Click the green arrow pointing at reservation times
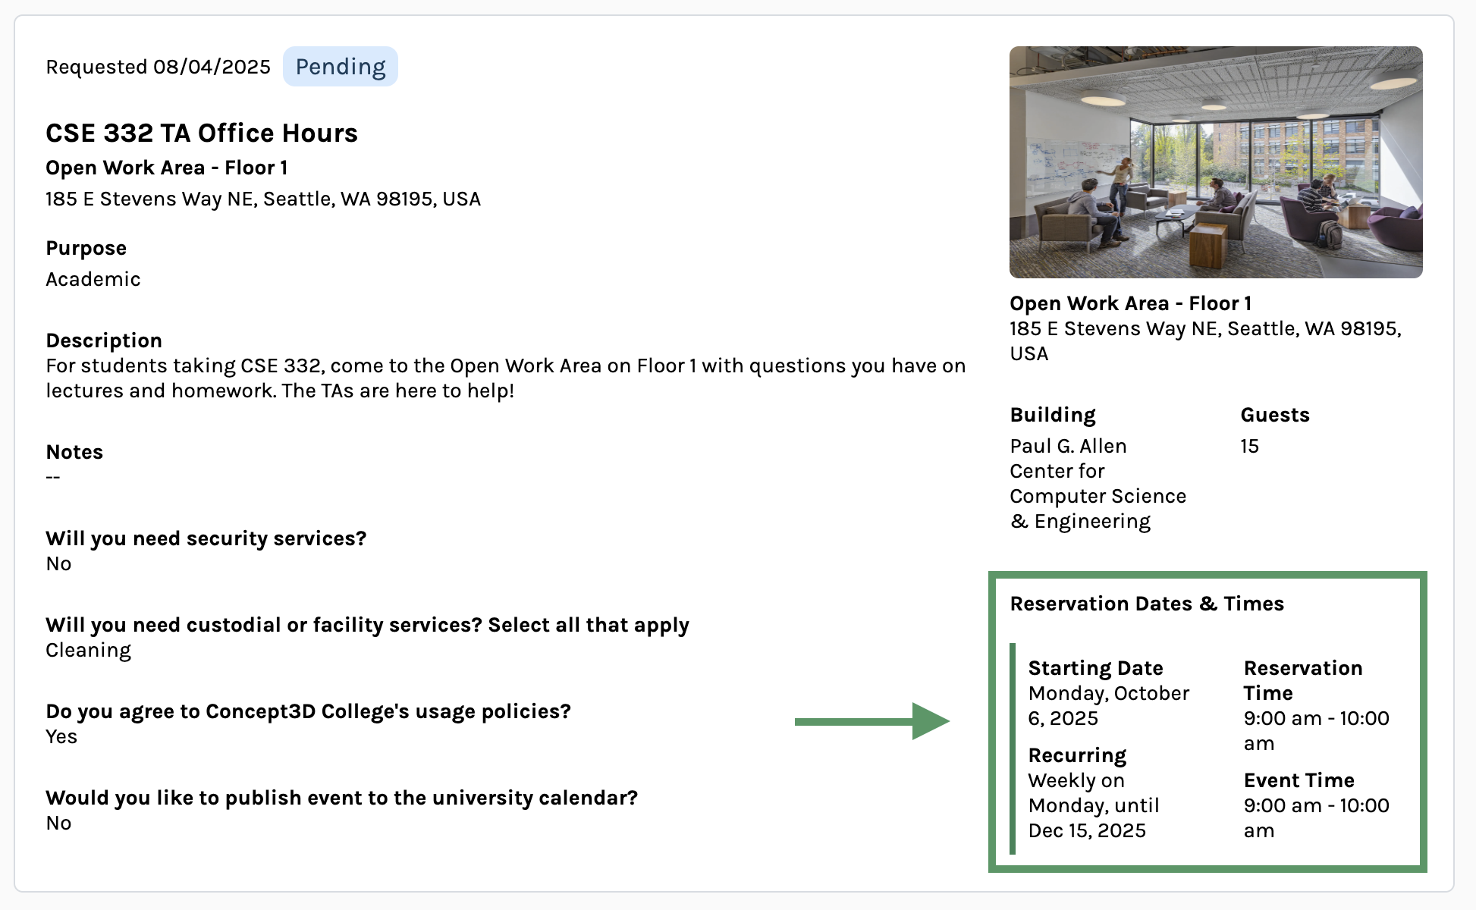The image size is (1476, 910). coord(871,721)
